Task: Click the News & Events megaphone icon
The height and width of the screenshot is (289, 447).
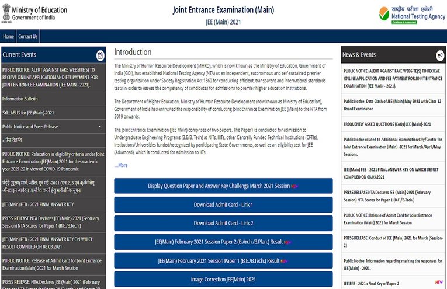Action: tap(440, 55)
